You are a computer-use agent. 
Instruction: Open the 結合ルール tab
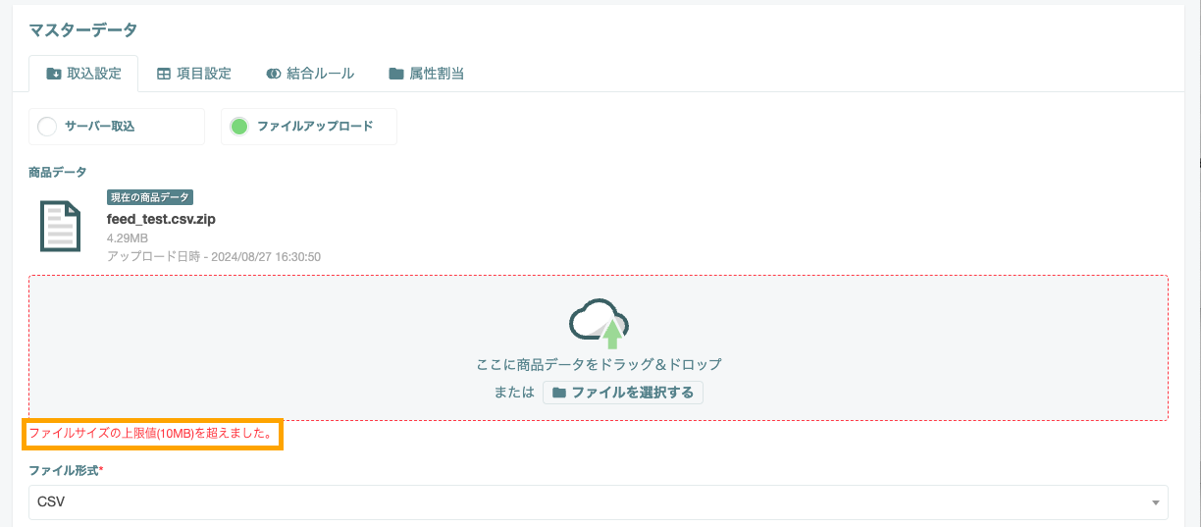point(310,74)
